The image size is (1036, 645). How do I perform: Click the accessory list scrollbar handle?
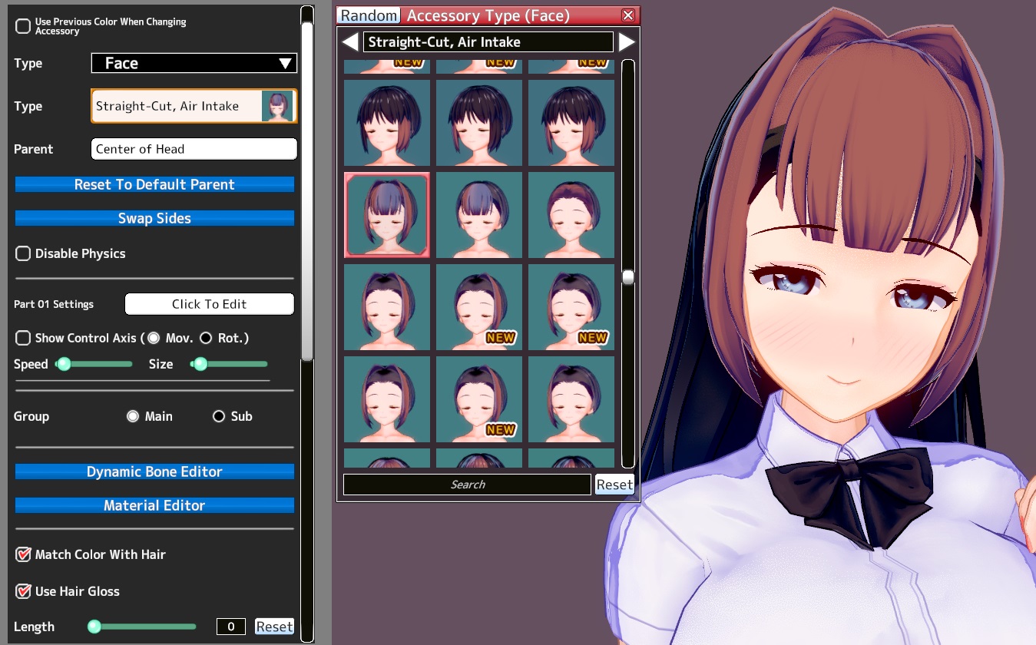[628, 277]
